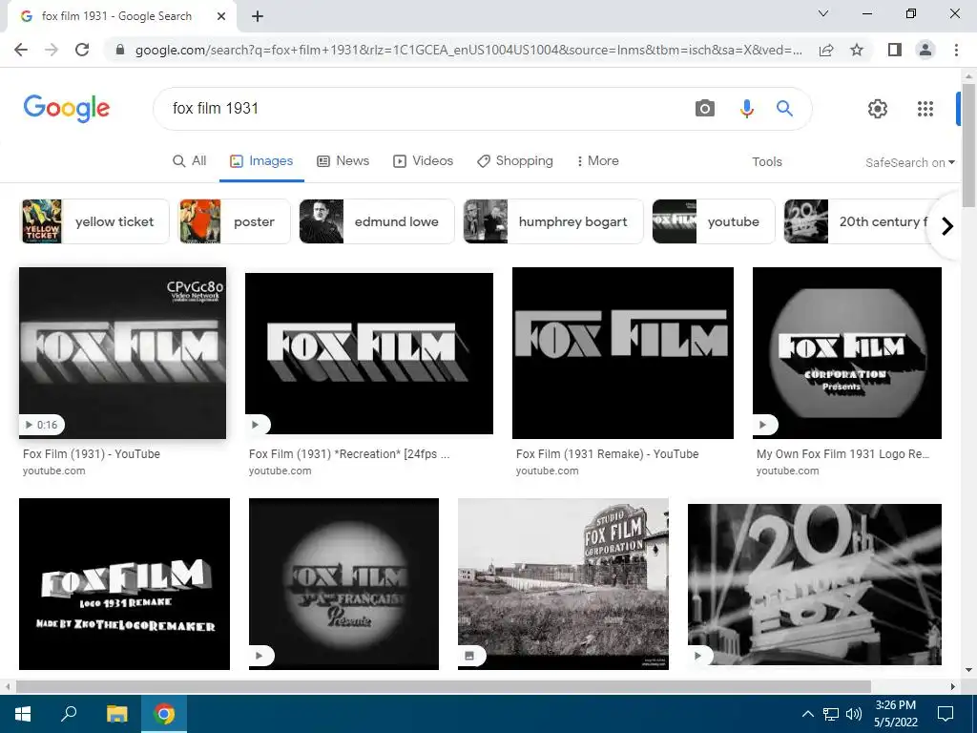Filter by edmund lowe chip
The width and height of the screenshot is (977, 733).
click(376, 221)
